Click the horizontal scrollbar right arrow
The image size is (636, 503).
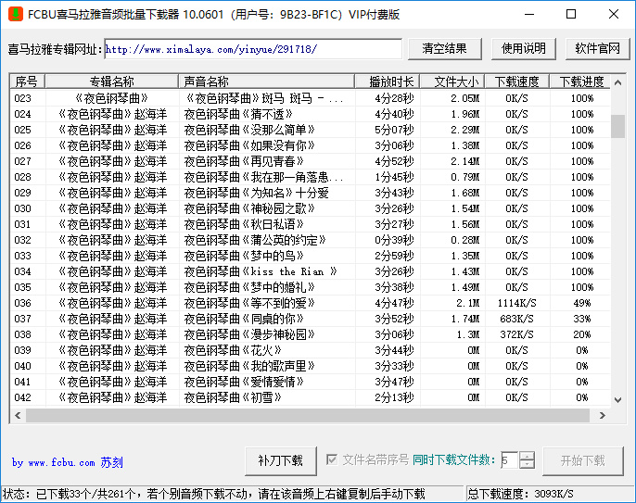click(x=603, y=415)
